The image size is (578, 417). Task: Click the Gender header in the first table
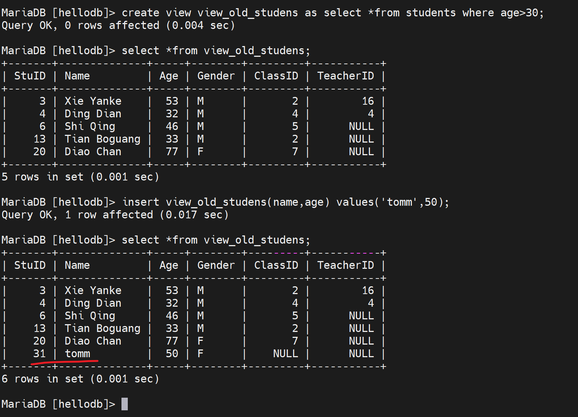216,76
